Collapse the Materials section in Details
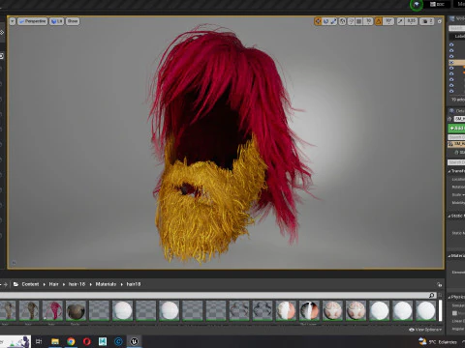Screen dimensions: 465x348 click(449, 256)
